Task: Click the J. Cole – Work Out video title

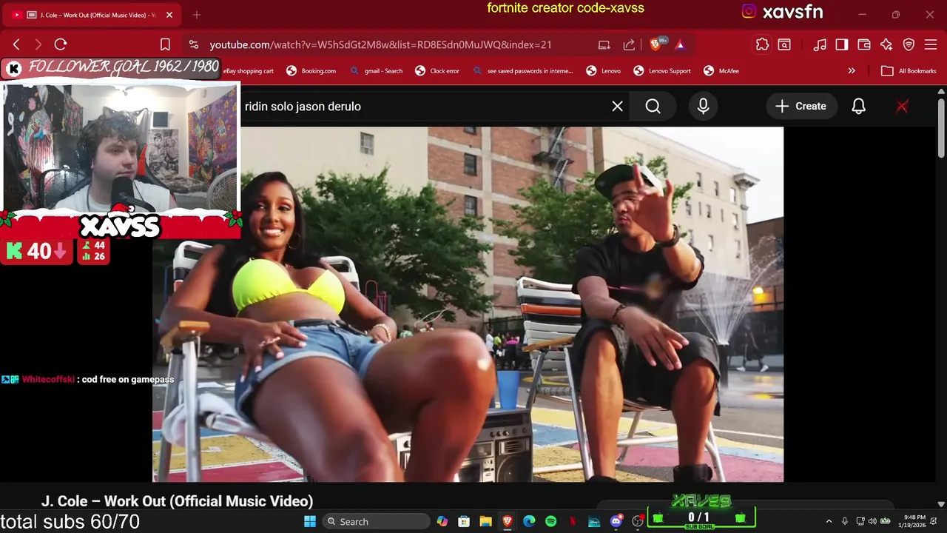Action: tap(177, 501)
